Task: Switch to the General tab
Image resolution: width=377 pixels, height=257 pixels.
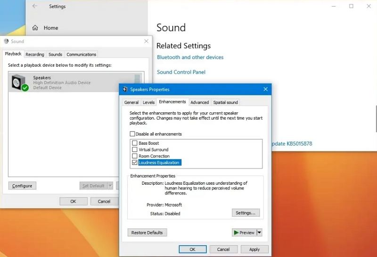Action: 131,102
